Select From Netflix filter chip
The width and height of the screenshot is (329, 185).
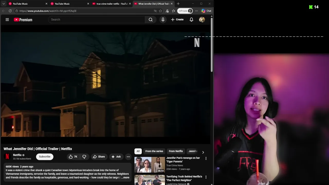[x=176, y=151]
